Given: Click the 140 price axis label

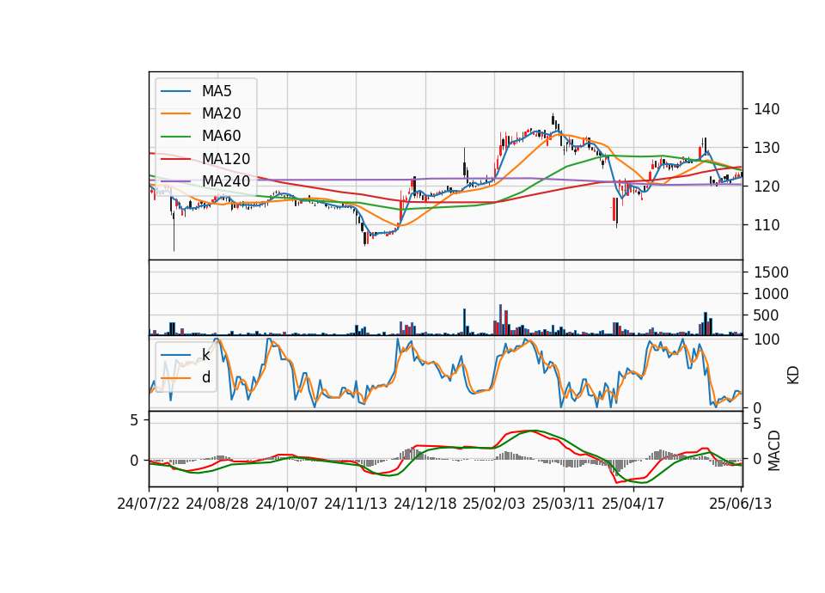Looking at the screenshot, I should point(767,109).
